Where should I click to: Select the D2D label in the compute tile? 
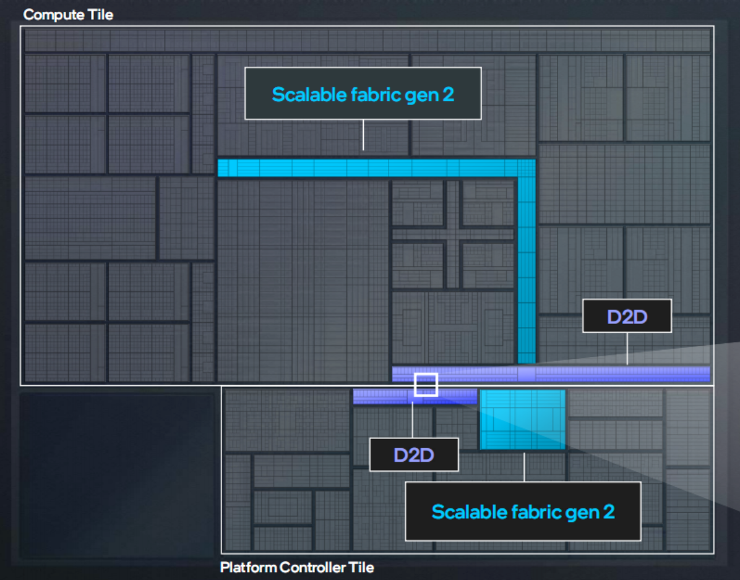pos(627,316)
